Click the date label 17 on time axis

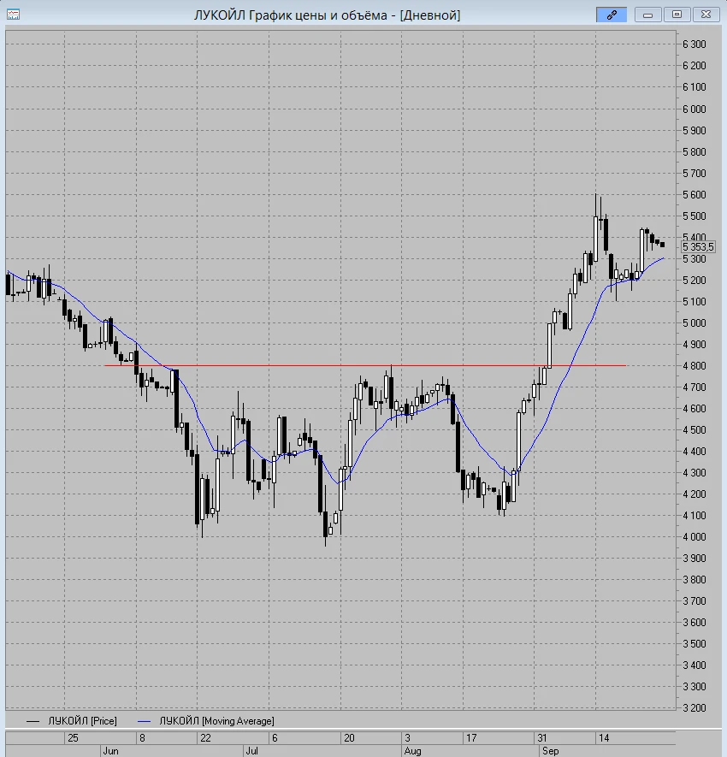(x=471, y=737)
